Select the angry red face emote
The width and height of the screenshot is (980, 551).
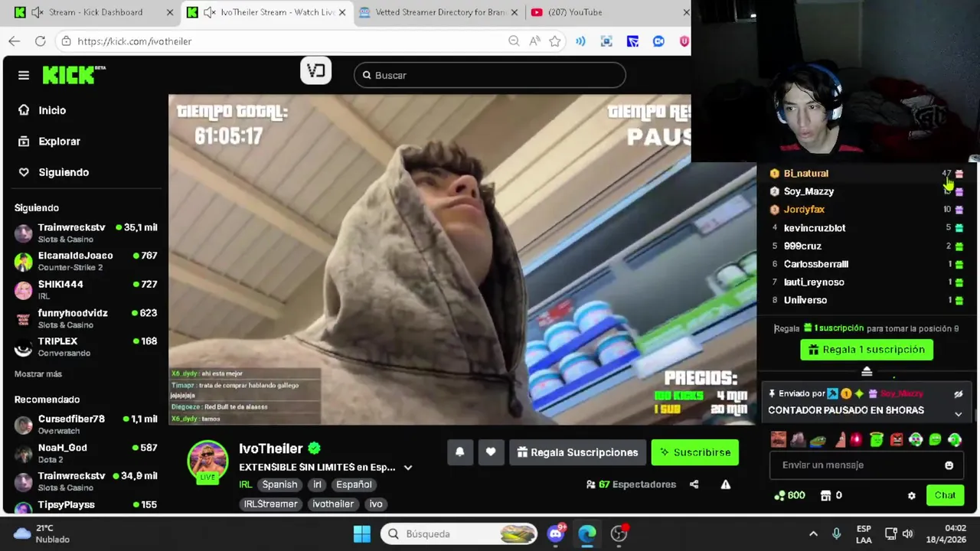(x=896, y=440)
